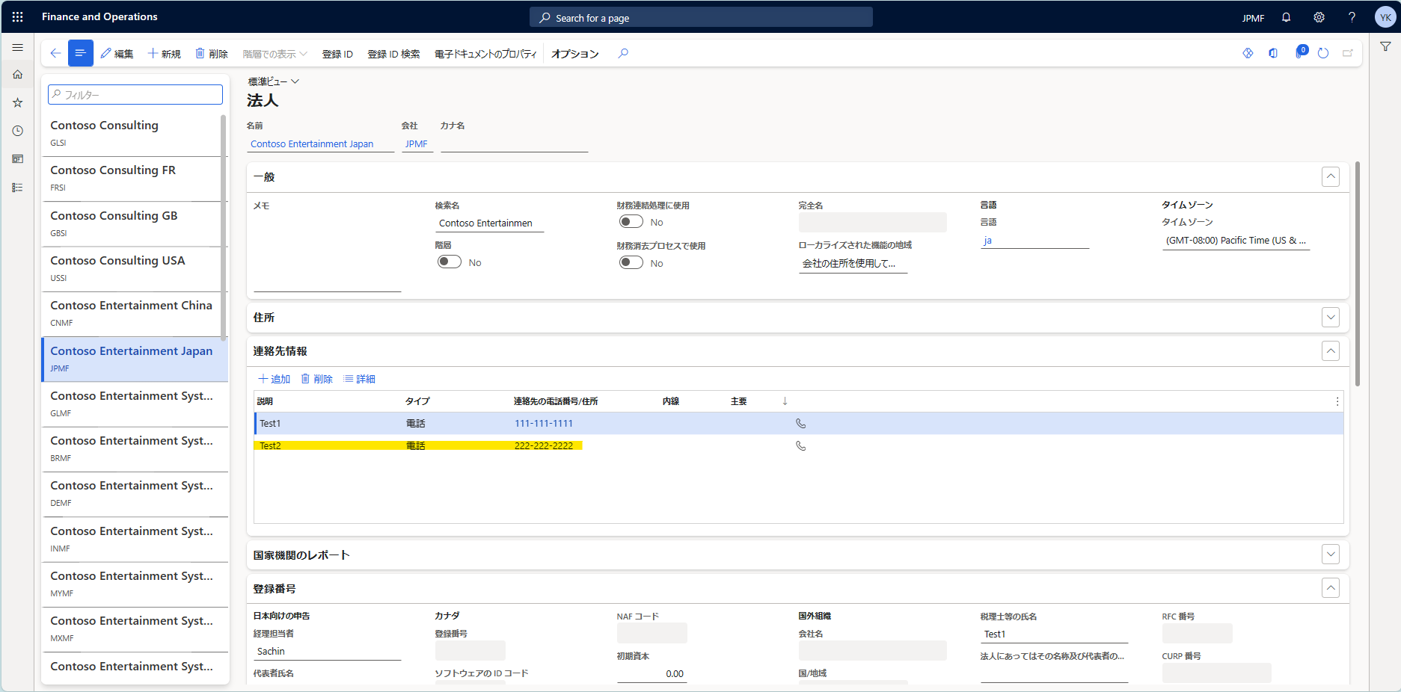Click 編集 in action pane

coord(117,54)
